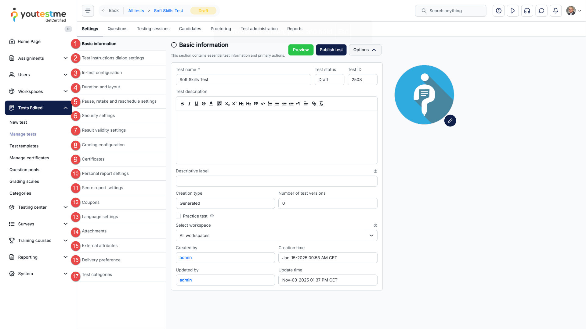Click the Descriptive label input field
This screenshot has width=586, height=329.
click(x=276, y=181)
